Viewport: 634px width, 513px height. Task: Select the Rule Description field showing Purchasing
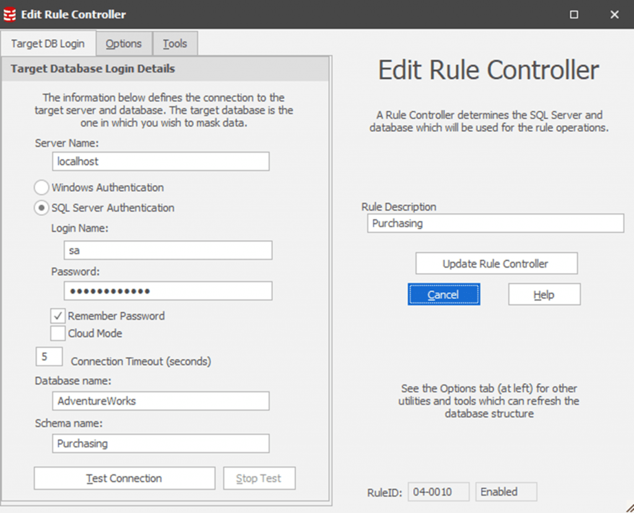(x=496, y=223)
